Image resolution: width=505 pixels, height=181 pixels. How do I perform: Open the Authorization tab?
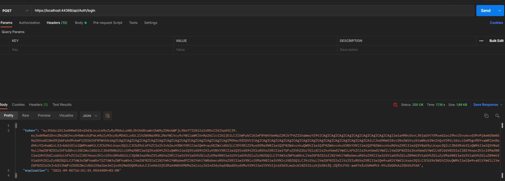click(x=29, y=23)
